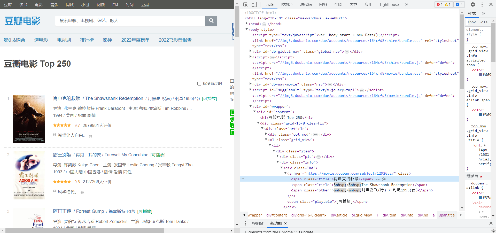Collapse the body element node
Screen dimensions: 496x233
(x=246, y=29)
